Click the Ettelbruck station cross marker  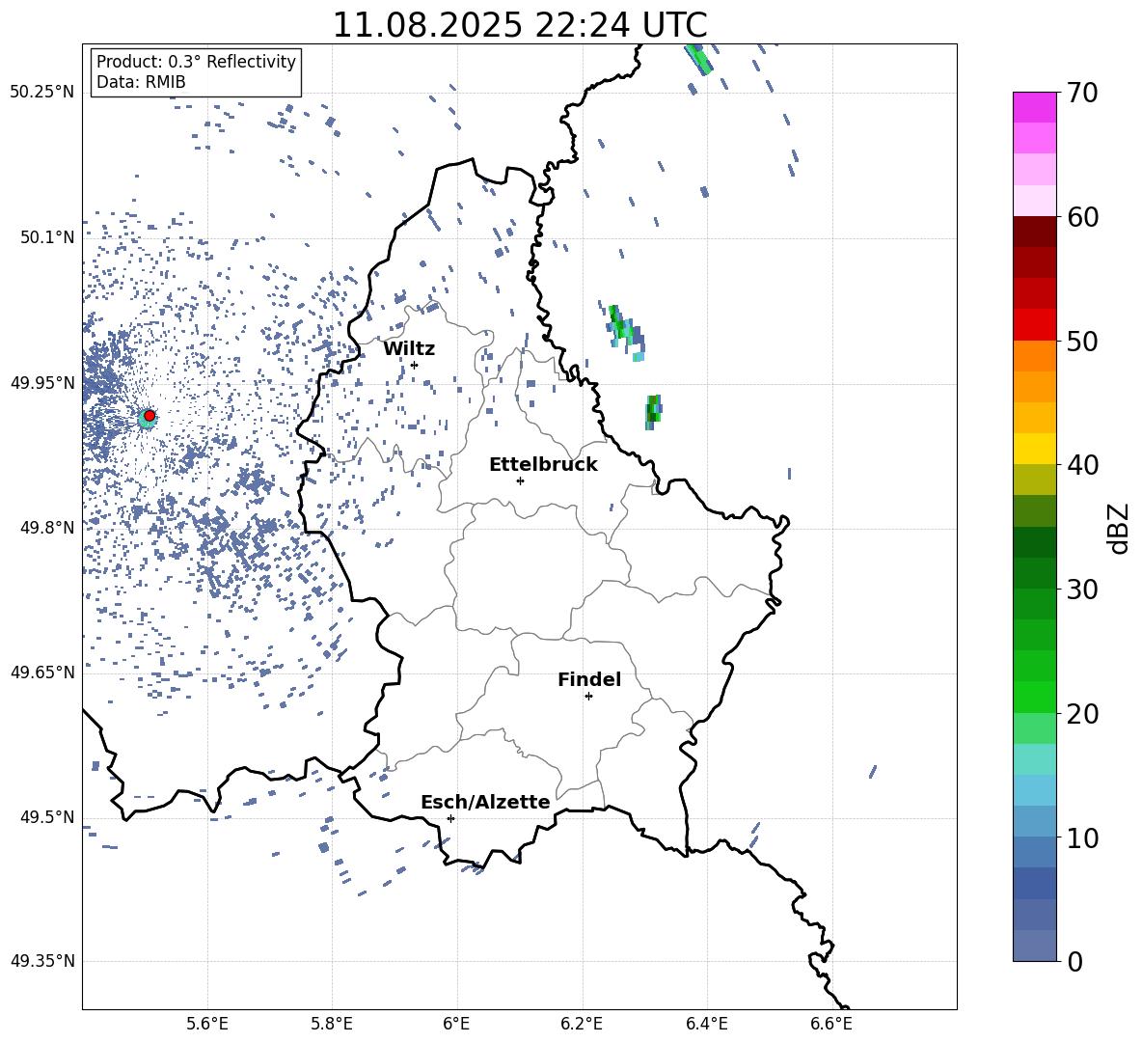click(x=520, y=480)
